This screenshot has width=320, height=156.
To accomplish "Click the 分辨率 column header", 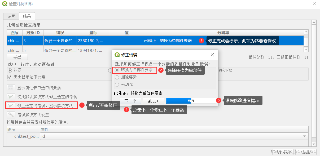I will pyautogui.click(x=223, y=33).
